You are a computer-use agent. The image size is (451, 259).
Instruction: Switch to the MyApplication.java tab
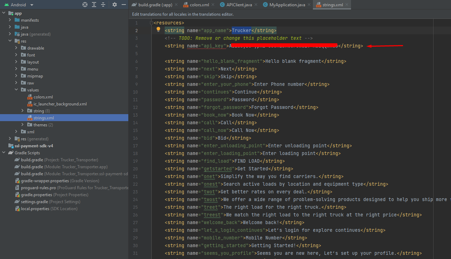coord(287,5)
